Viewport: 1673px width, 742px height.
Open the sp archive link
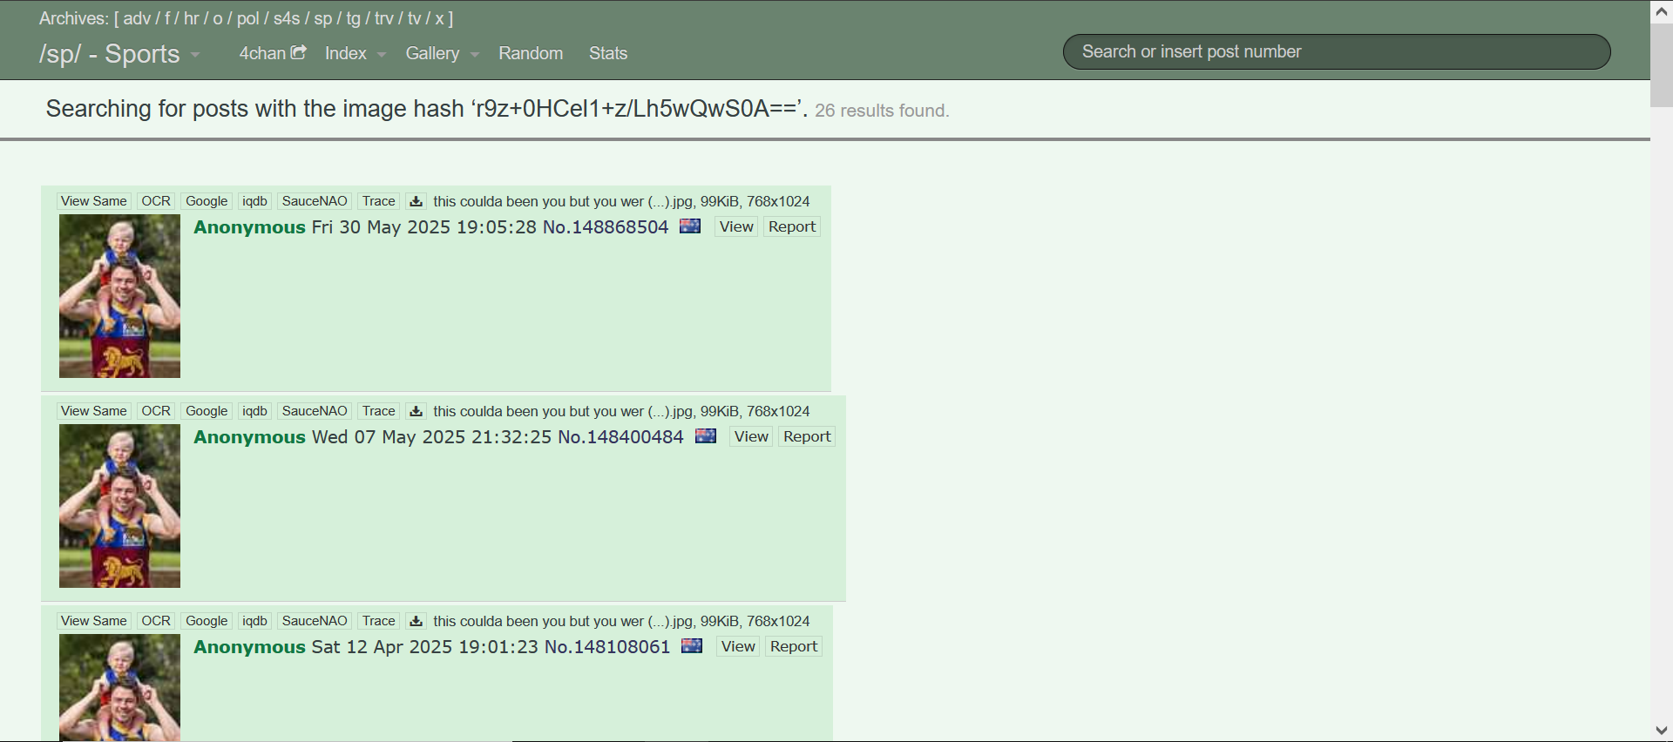click(323, 18)
